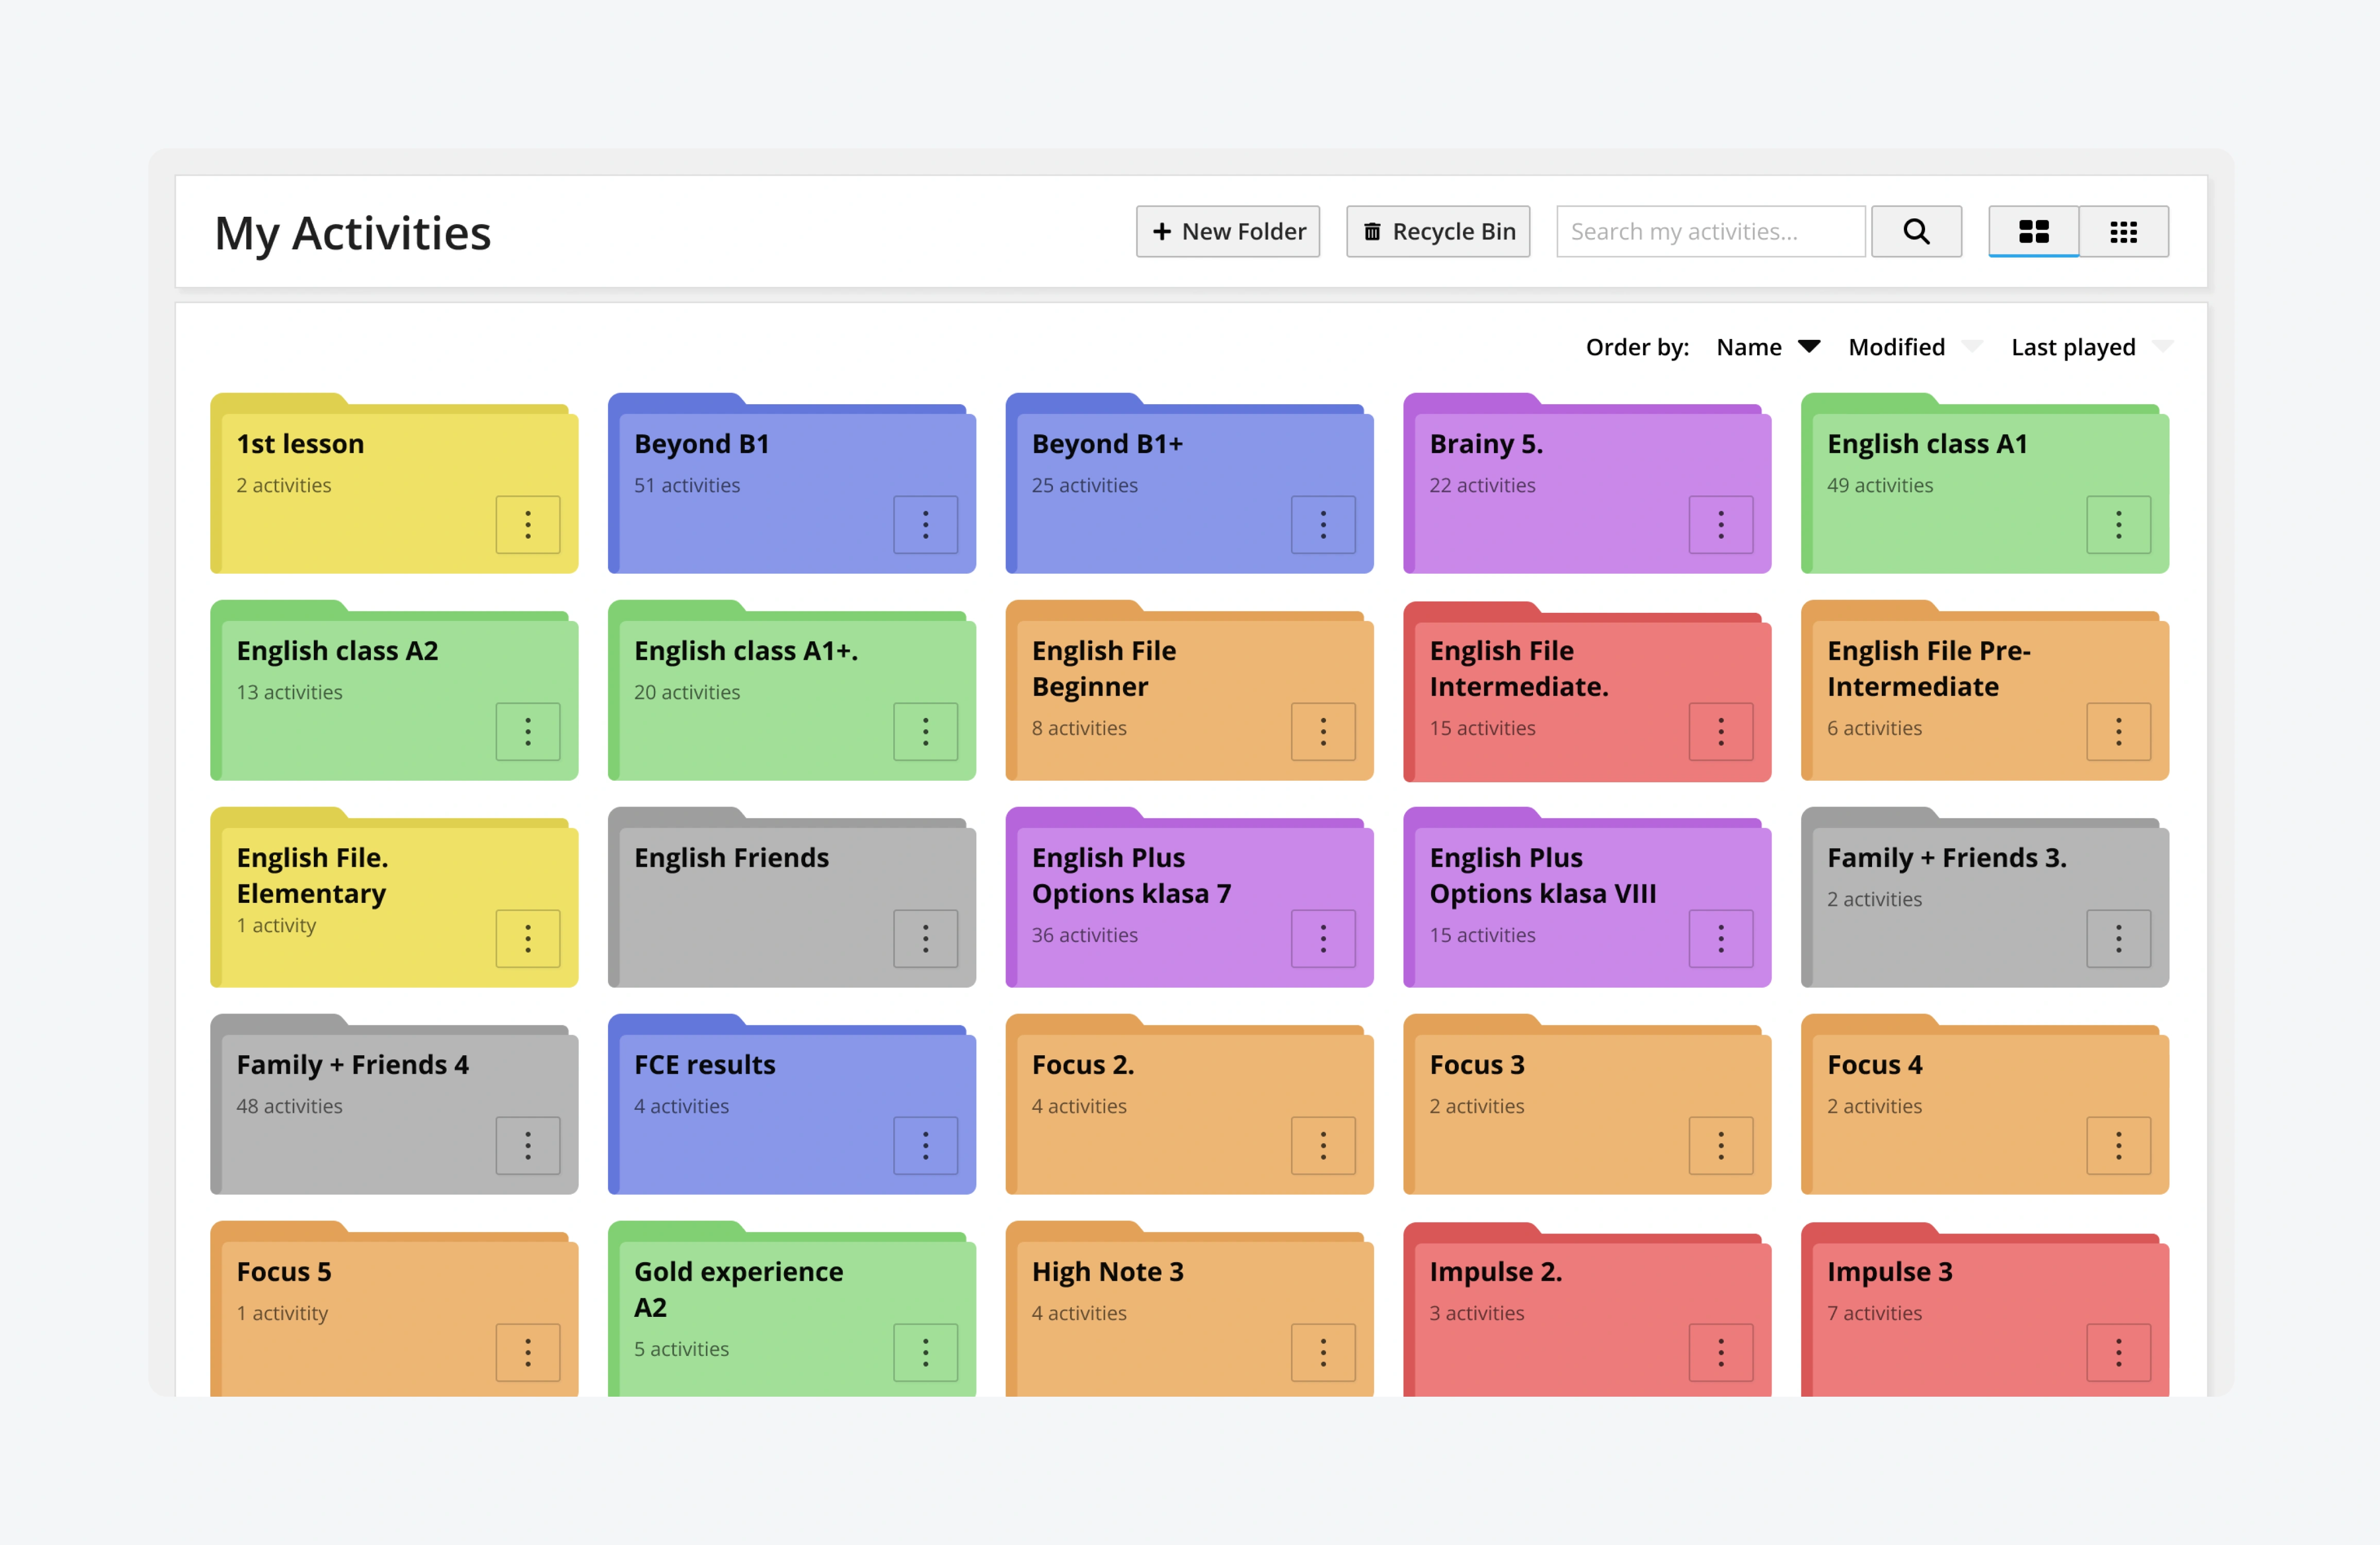Image resolution: width=2380 pixels, height=1545 pixels.
Task: Open the Focus 5 folder's three-dot menu
Action: tap(528, 1352)
